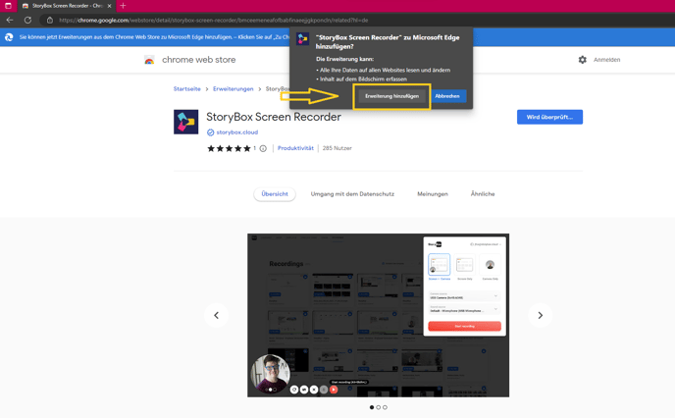This screenshot has height=418, width=675.
Task: Switch to the 'Ähnliche' tab
Action: 483,194
